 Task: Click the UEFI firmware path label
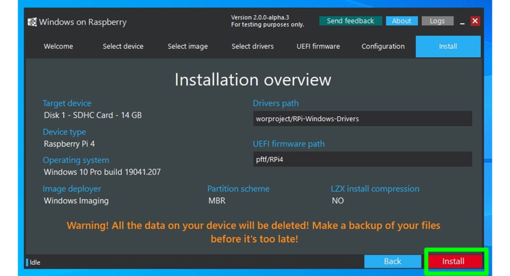pyautogui.click(x=289, y=144)
